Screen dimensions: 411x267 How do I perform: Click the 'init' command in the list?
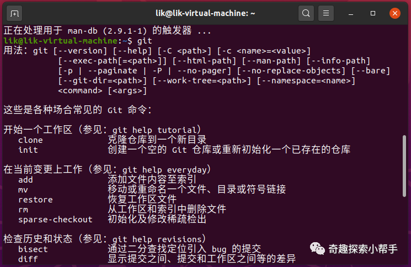point(28,149)
